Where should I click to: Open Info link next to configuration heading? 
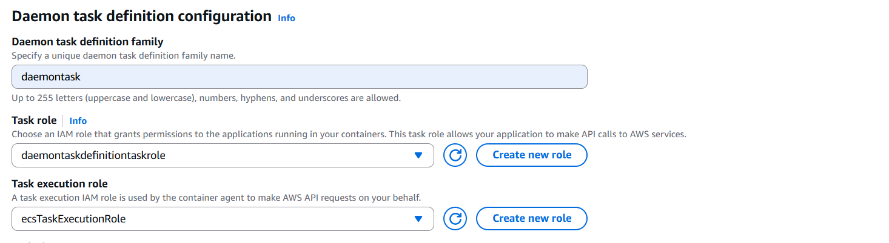click(x=286, y=18)
